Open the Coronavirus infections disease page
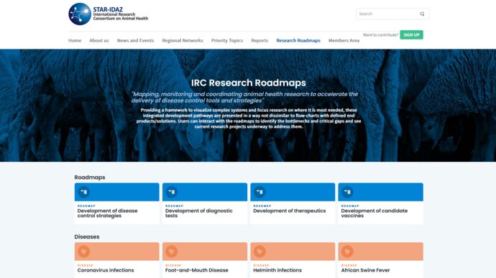Viewport: 496px width, 278px height. coord(117,260)
